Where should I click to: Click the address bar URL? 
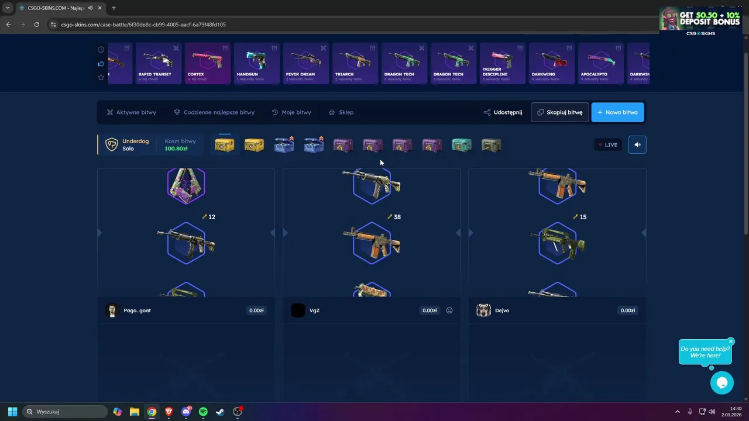pyautogui.click(x=143, y=25)
